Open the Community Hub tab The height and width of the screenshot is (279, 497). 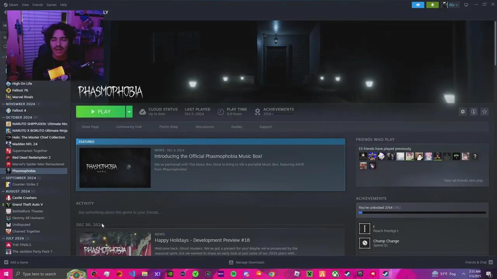(129, 127)
